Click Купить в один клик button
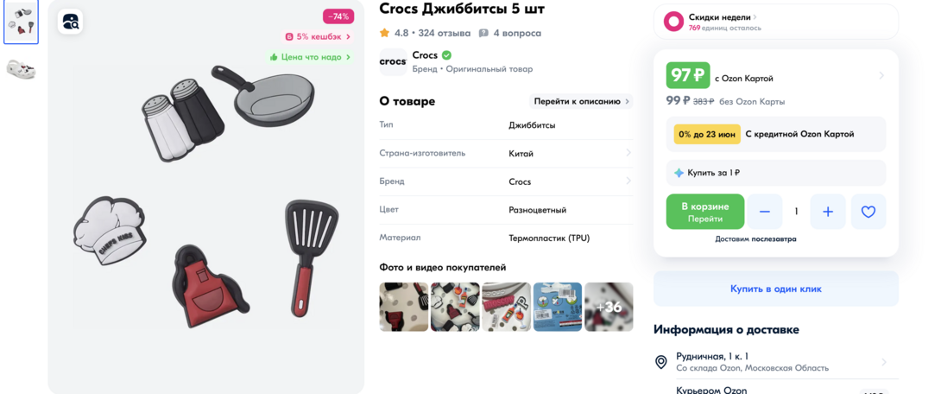The height and width of the screenshot is (394, 941). (776, 289)
